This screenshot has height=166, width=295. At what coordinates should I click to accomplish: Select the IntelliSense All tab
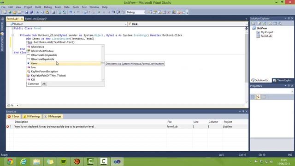click(x=44, y=84)
